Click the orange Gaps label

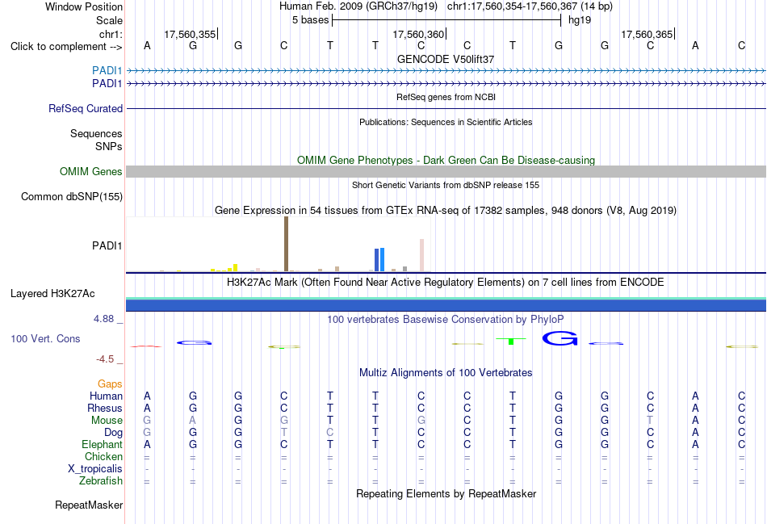click(110, 384)
